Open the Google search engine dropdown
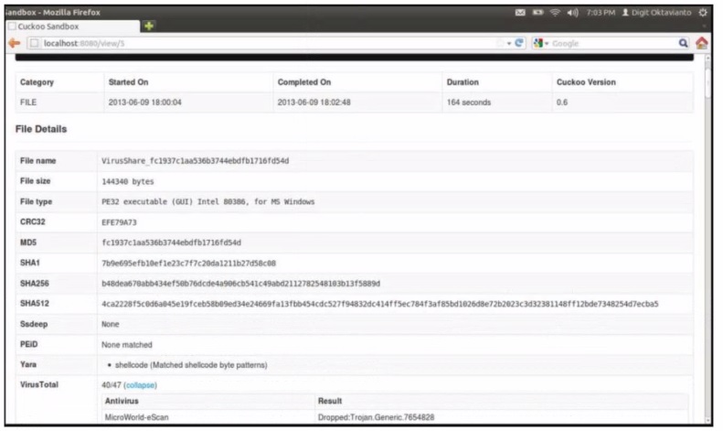 coord(540,43)
